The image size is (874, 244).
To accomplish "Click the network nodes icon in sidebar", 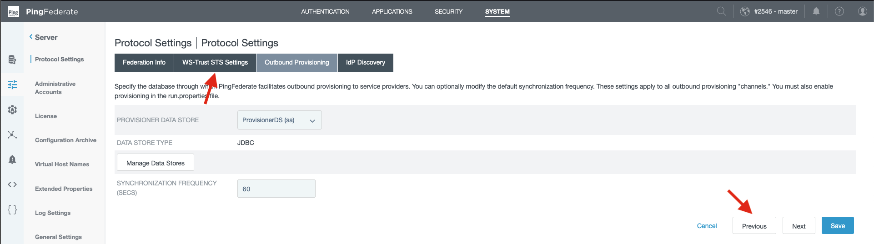I will coord(12,134).
